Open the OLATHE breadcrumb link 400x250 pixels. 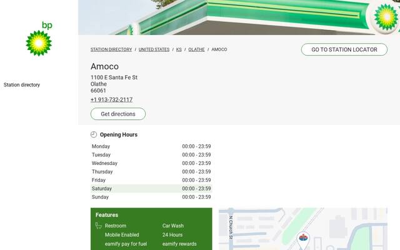196,49
